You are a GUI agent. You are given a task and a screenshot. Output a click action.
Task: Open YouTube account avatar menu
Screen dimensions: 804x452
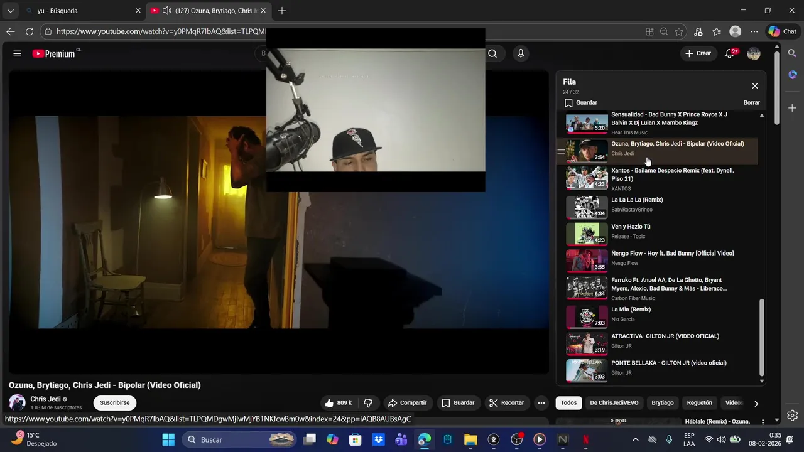click(754, 53)
